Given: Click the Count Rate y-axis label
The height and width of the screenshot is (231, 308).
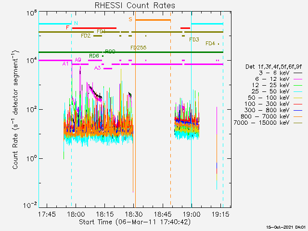Looking at the screenshot, I should click(15, 109).
